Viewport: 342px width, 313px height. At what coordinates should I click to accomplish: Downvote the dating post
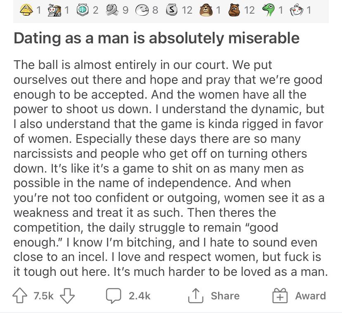(x=67, y=296)
